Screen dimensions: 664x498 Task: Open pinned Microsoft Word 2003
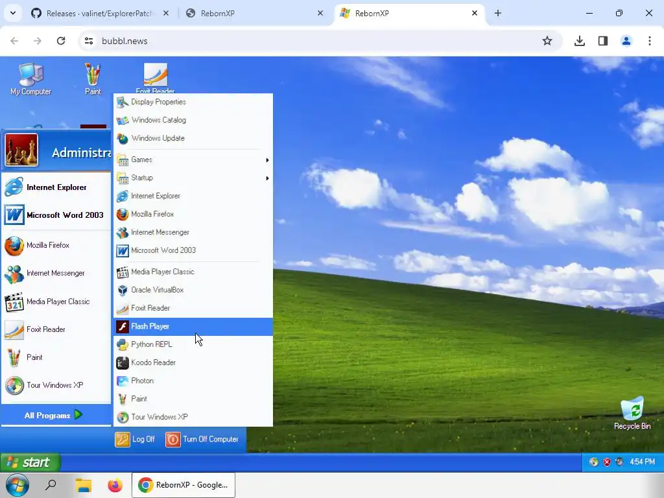pos(56,215)
